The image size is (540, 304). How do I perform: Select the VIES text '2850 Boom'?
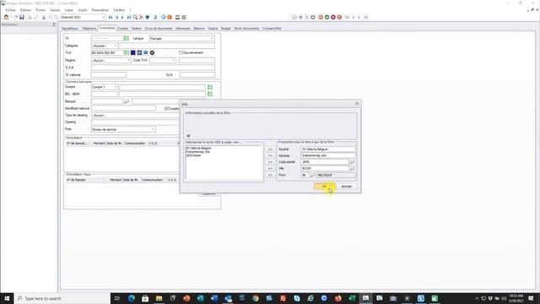(193, 155)
